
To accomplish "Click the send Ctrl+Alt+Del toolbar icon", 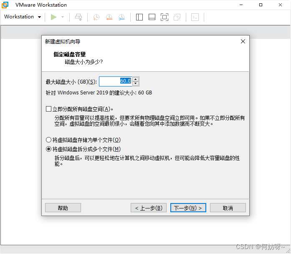I will tap(78, 17).
